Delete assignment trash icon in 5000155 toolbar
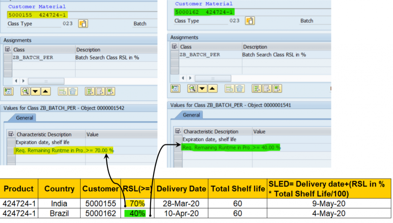Image resolution: width=393 pixels, height=223 pixels. 73,91
